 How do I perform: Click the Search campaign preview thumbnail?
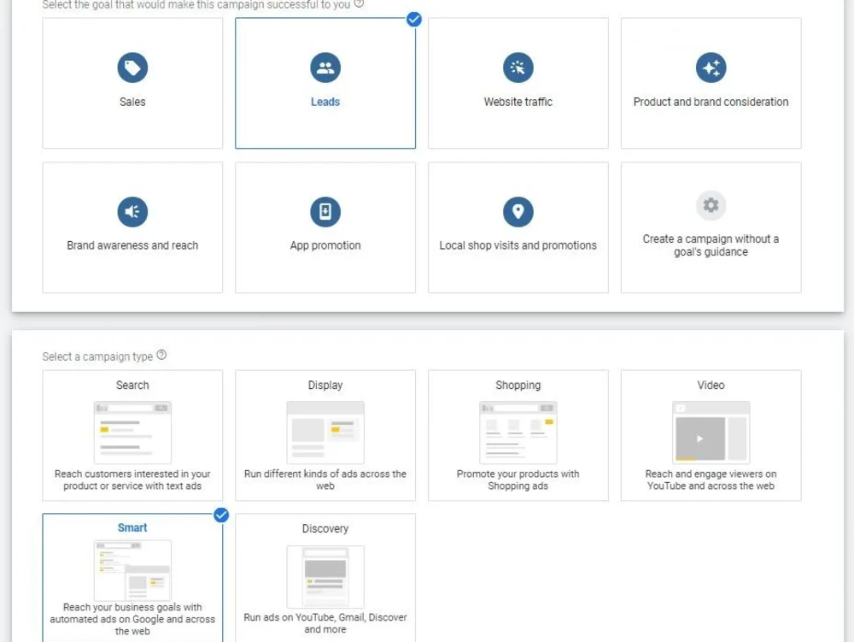(132, 433)
